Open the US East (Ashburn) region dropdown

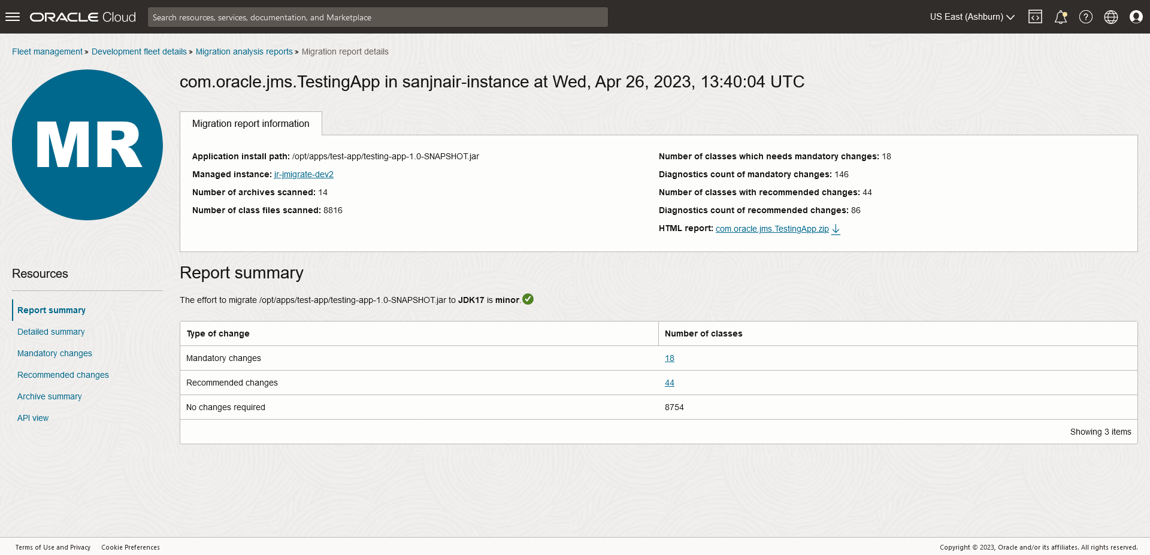972,17
